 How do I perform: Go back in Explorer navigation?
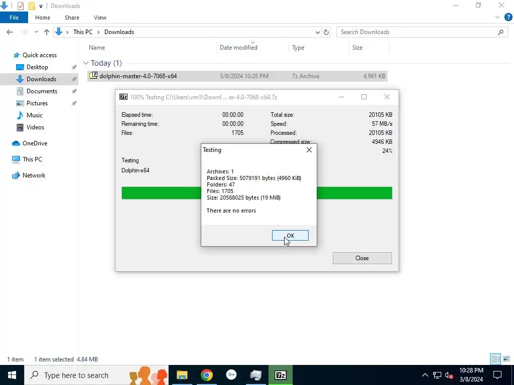(10, 32)
